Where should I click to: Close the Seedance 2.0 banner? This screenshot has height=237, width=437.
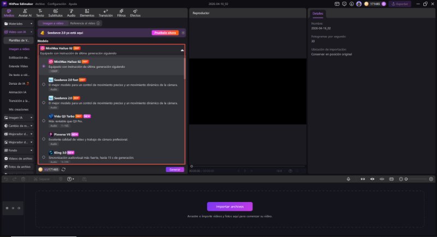[x=183, y=33]
